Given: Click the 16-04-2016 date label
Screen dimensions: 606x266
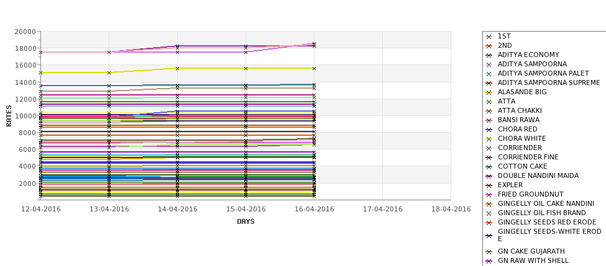Looking at the screenshot, I should 314,210.
